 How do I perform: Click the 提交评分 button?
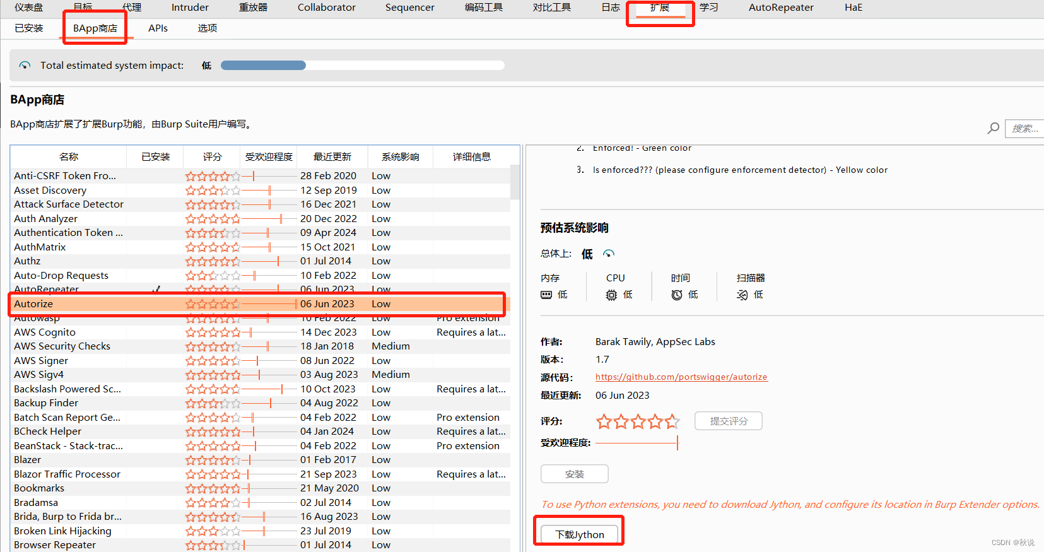729,421
